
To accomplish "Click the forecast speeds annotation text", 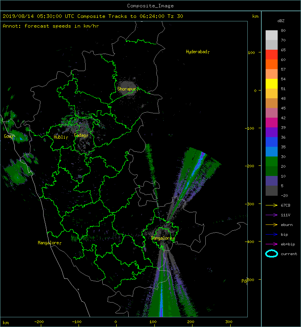I will (x=51, y=26).
